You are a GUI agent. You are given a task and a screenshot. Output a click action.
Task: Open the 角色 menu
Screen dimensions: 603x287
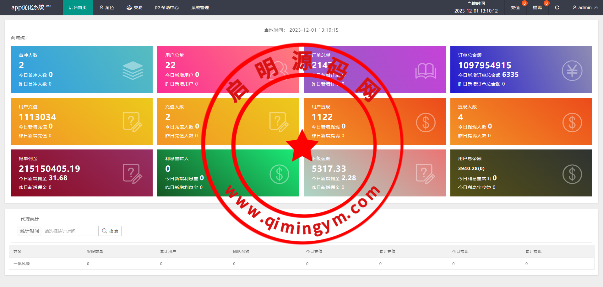(x=106, y=8)
